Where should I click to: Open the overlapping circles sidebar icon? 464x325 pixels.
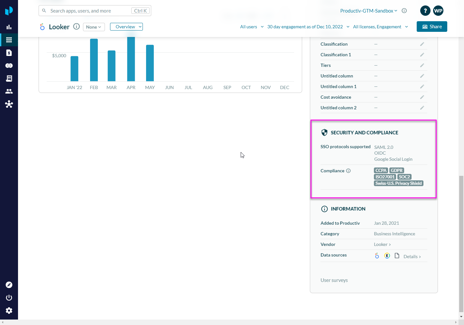(9, 66)
